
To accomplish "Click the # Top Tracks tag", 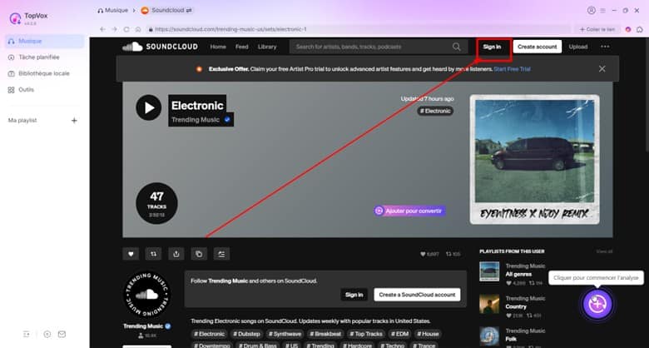I will (366, 334).
